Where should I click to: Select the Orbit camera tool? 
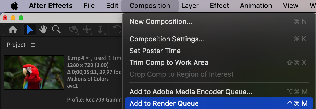73,30
